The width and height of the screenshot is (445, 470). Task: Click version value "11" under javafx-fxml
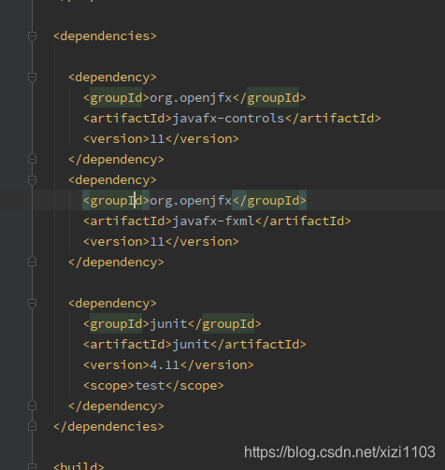157,242
